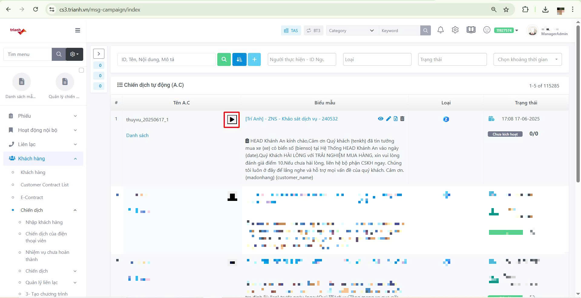581x298 pixels.
Task: Expand Hoạt động nội bộ menu
Action: pyautogui.click(x=43, y=130)
